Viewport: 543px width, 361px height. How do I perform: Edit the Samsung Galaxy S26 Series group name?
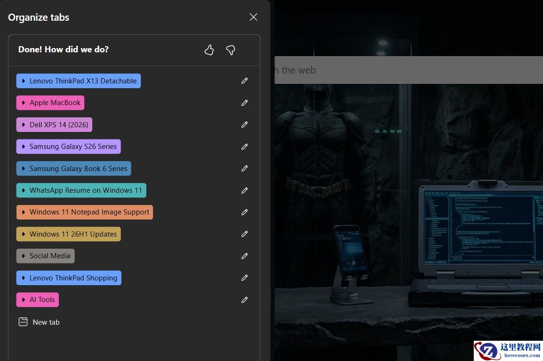click(x=244, y=147)
